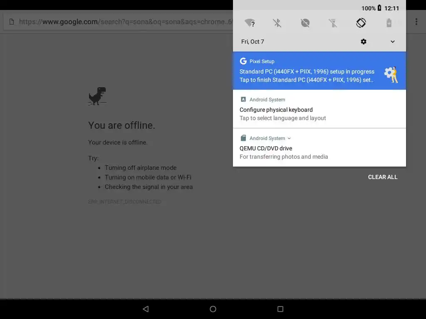This screenshot has width=426, height=319.
Task: Open the Configure physical keyboard notification
Action: pyautogui.click(x=319, y=109)
